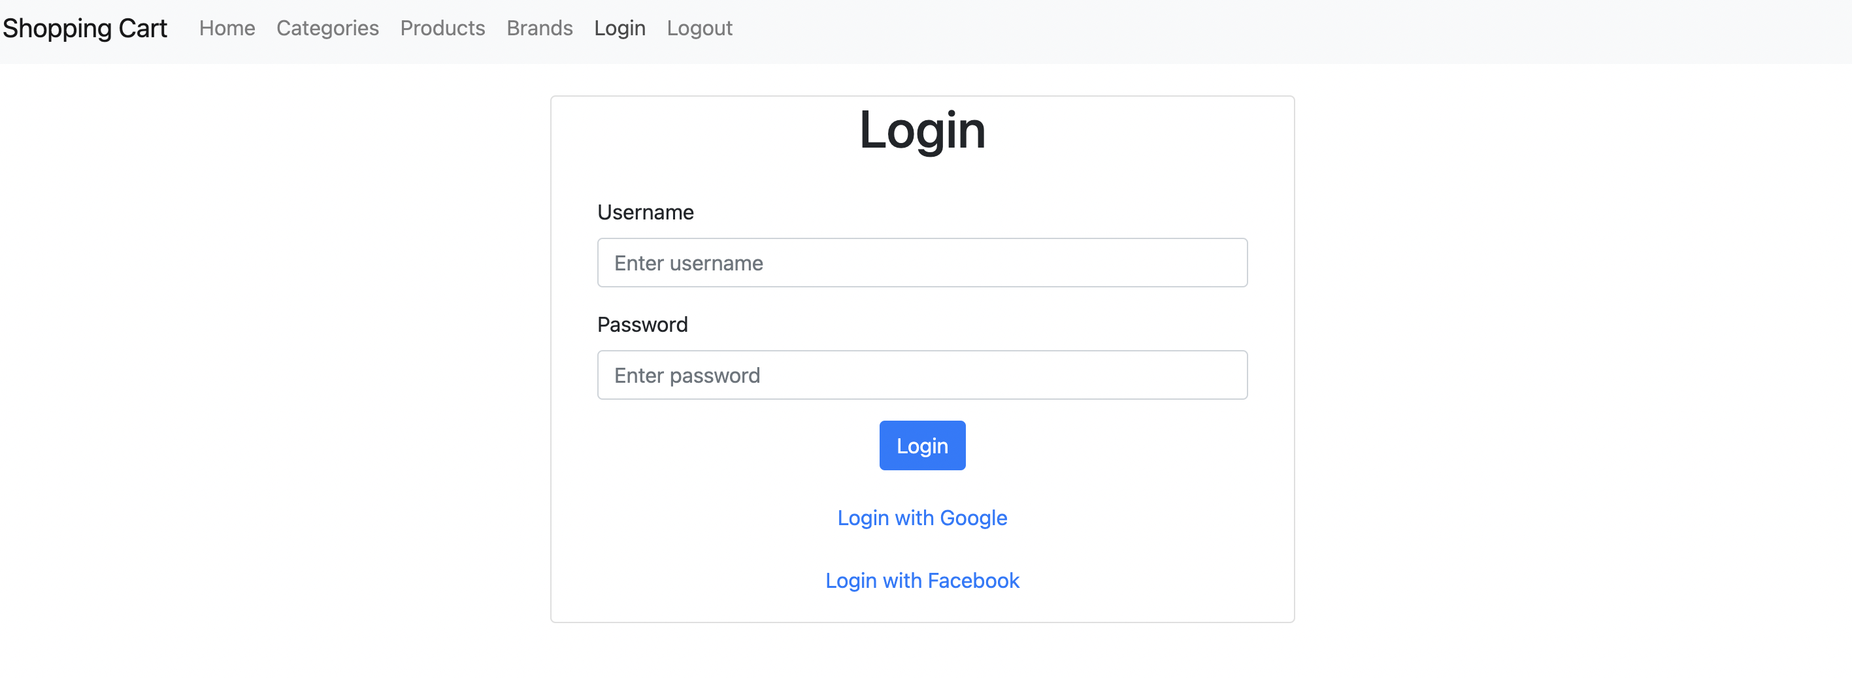Click the Enter username placeholder text
Screen dimensions: 1852x678
[689, 263]
